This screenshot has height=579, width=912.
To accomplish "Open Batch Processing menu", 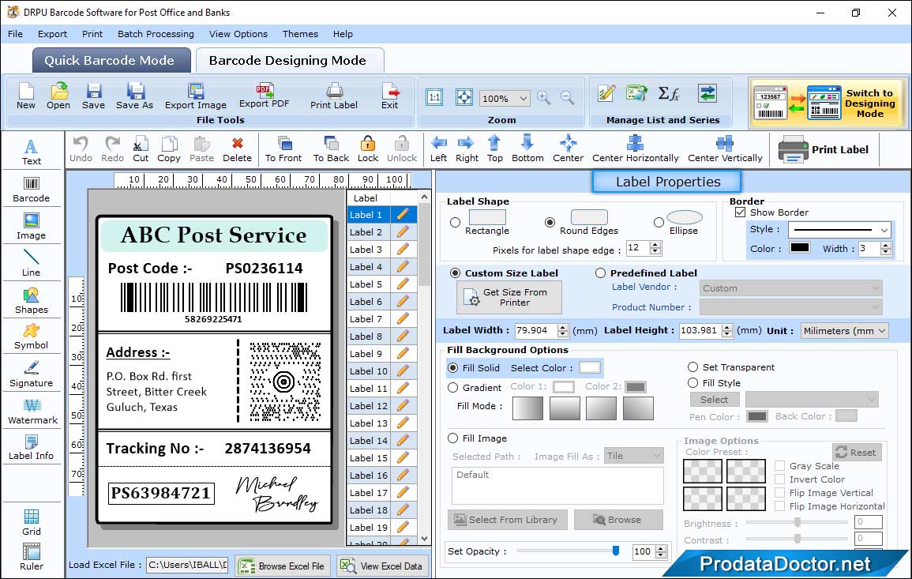I will coord(156,34).
